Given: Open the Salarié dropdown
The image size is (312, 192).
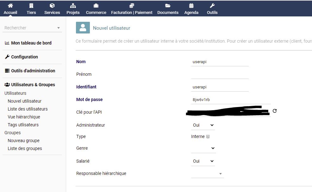Looking at the screenshot, I should pyautogui.click(x=203, y=161).
